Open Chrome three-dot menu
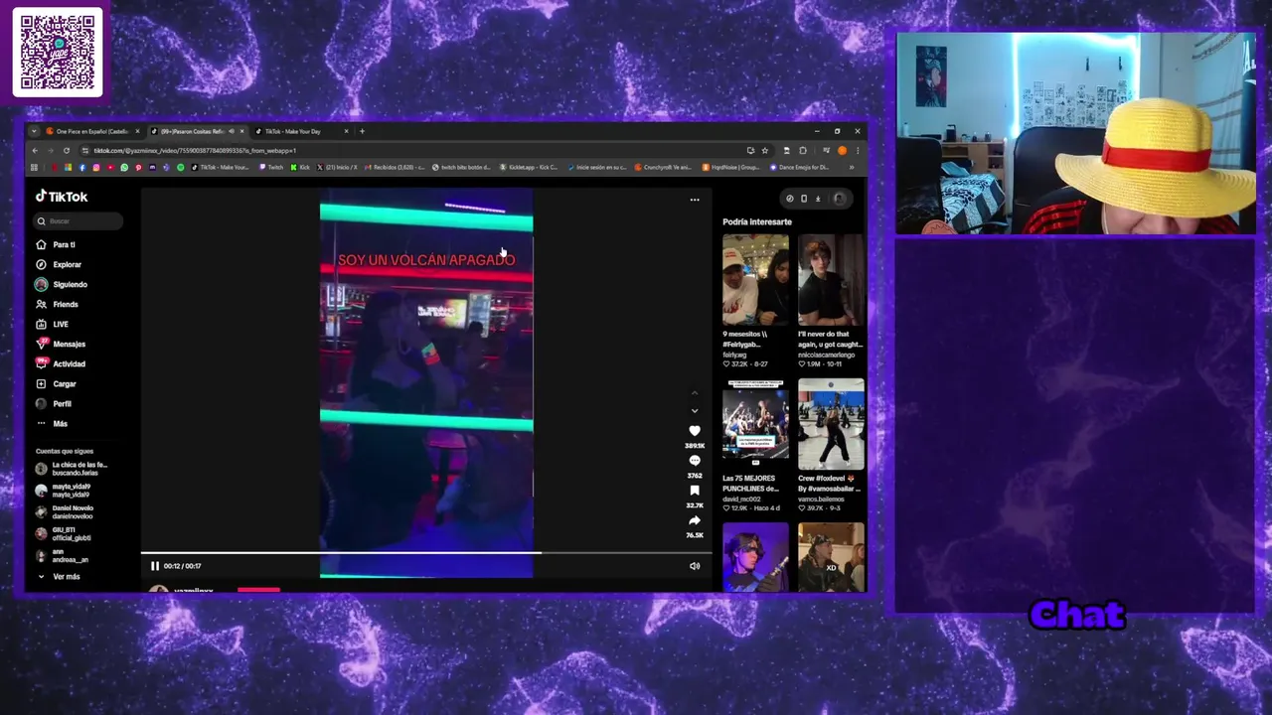1272x715 pixels. click(x=858, y=151)
